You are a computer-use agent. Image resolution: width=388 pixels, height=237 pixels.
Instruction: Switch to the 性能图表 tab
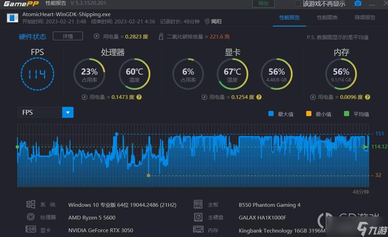(x=327, y=17)
